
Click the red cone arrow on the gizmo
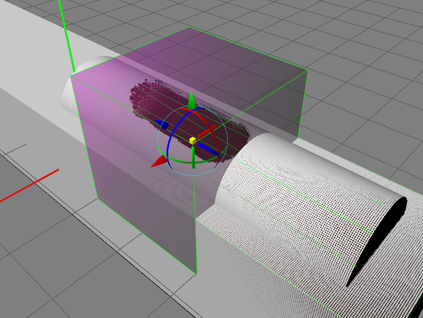pyautogui.click(x=159, y=161)
